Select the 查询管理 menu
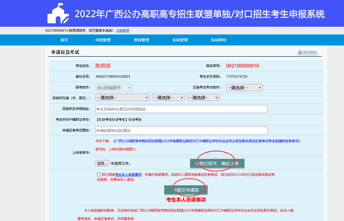Screen dimensions: 344x221 pyautogui.click(x=142, y=40)
